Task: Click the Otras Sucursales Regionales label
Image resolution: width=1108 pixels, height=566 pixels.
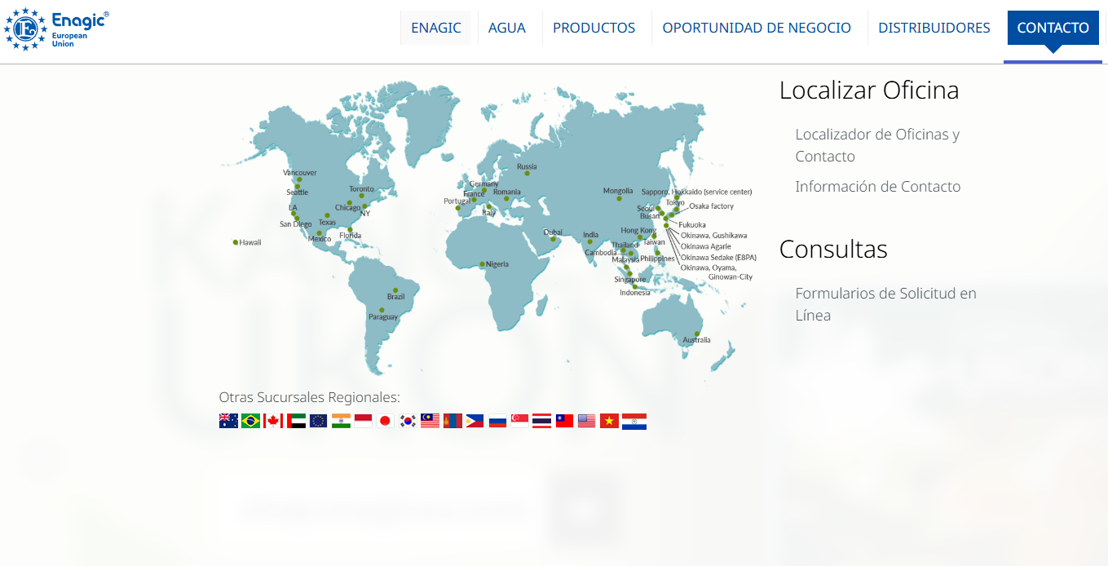Action: click(310, 397)
